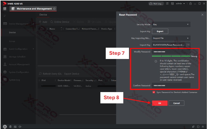Close the Reset Password dialog
This screenshot has width=207, height=129.
coord(202,15)
